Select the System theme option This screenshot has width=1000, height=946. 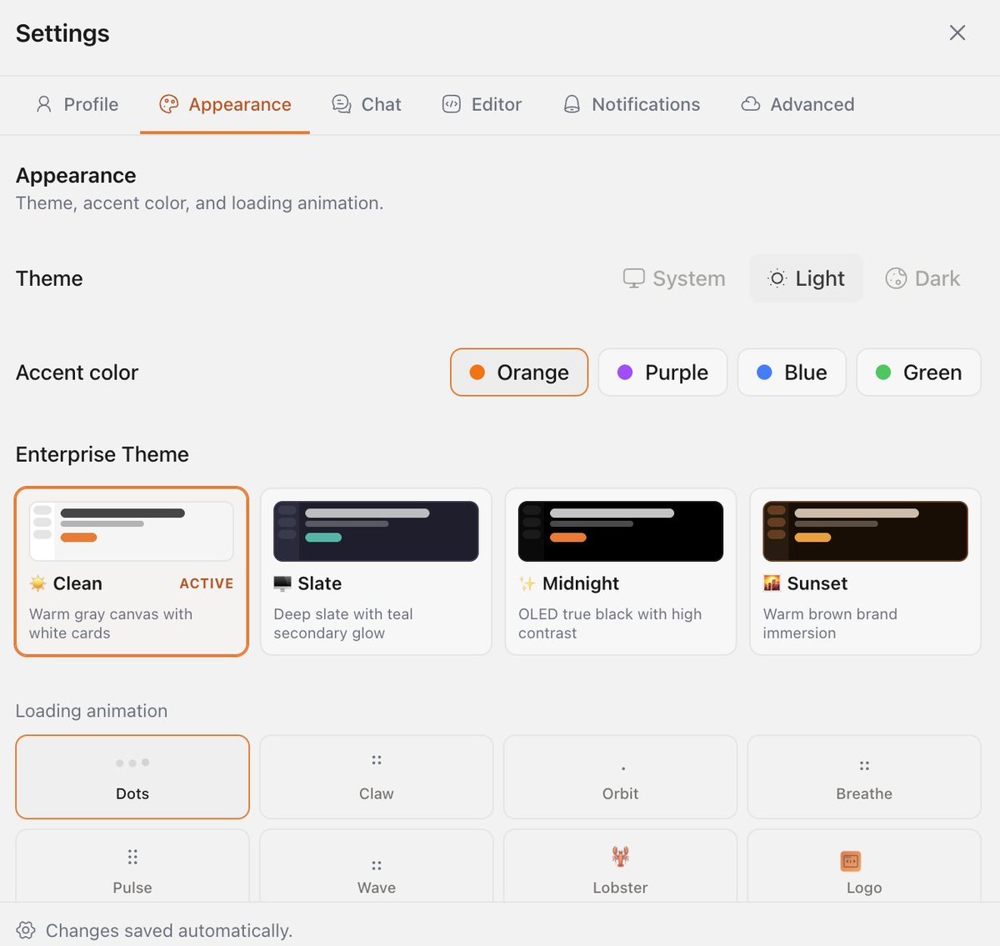coord(675,278)
